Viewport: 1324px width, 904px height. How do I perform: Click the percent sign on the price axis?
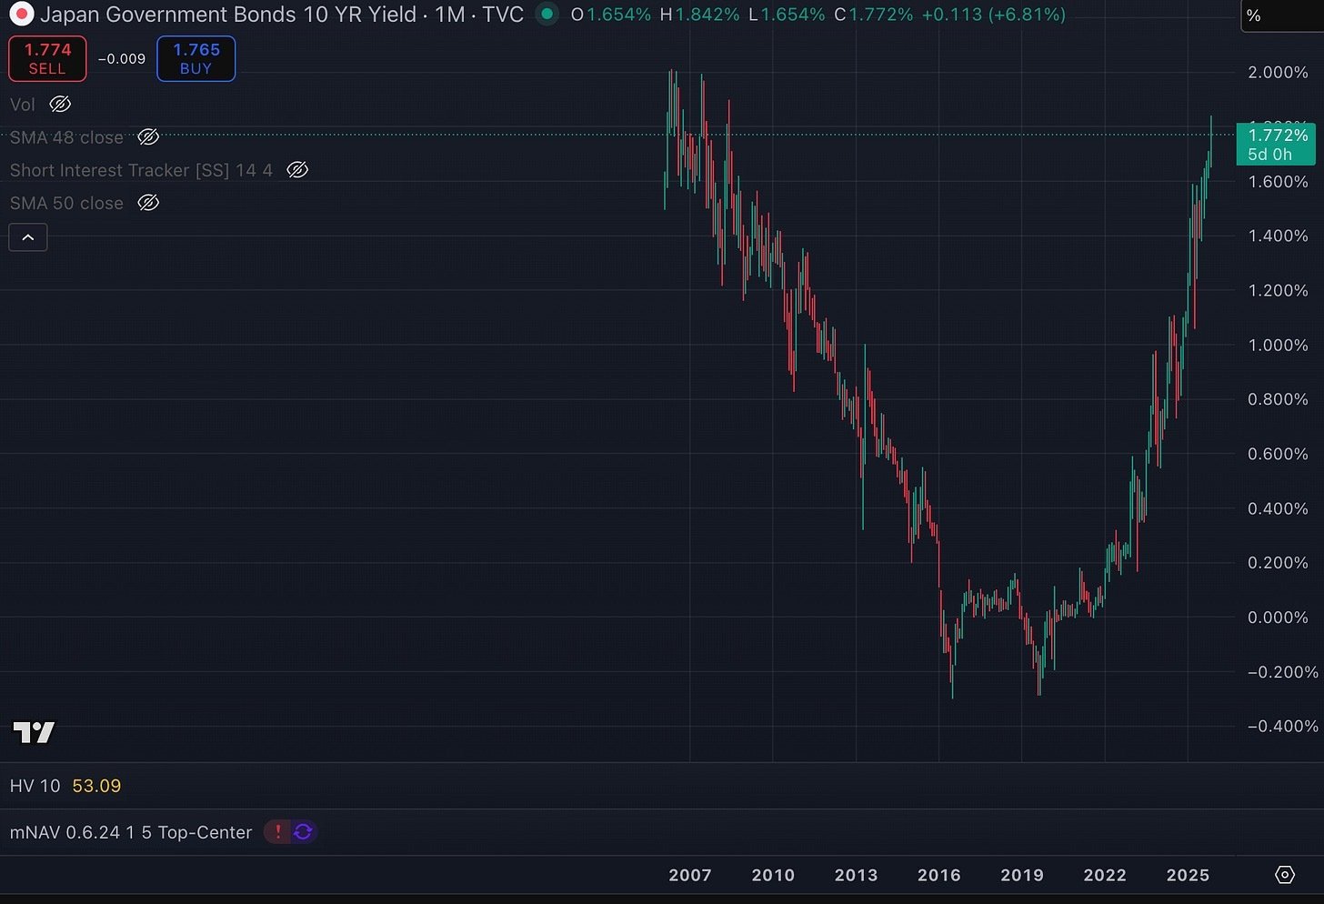[x=1251, y=15]
